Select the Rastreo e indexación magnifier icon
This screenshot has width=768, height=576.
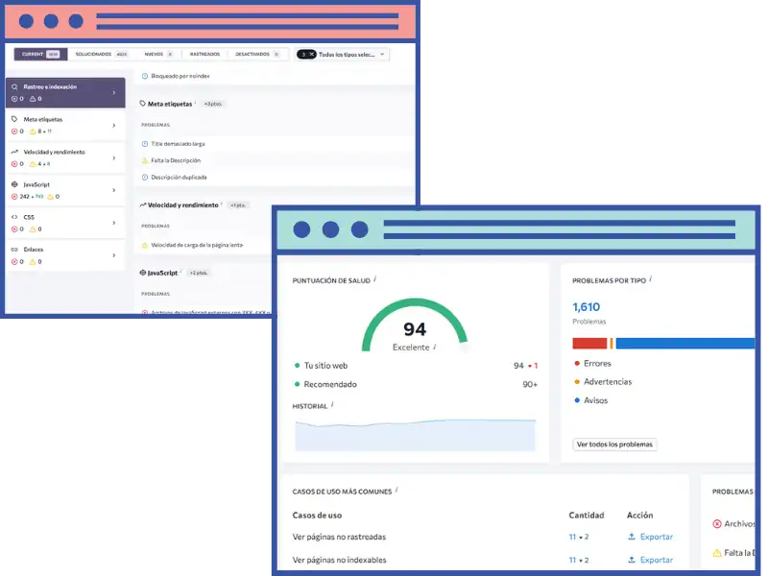click(x=13, y=87)
